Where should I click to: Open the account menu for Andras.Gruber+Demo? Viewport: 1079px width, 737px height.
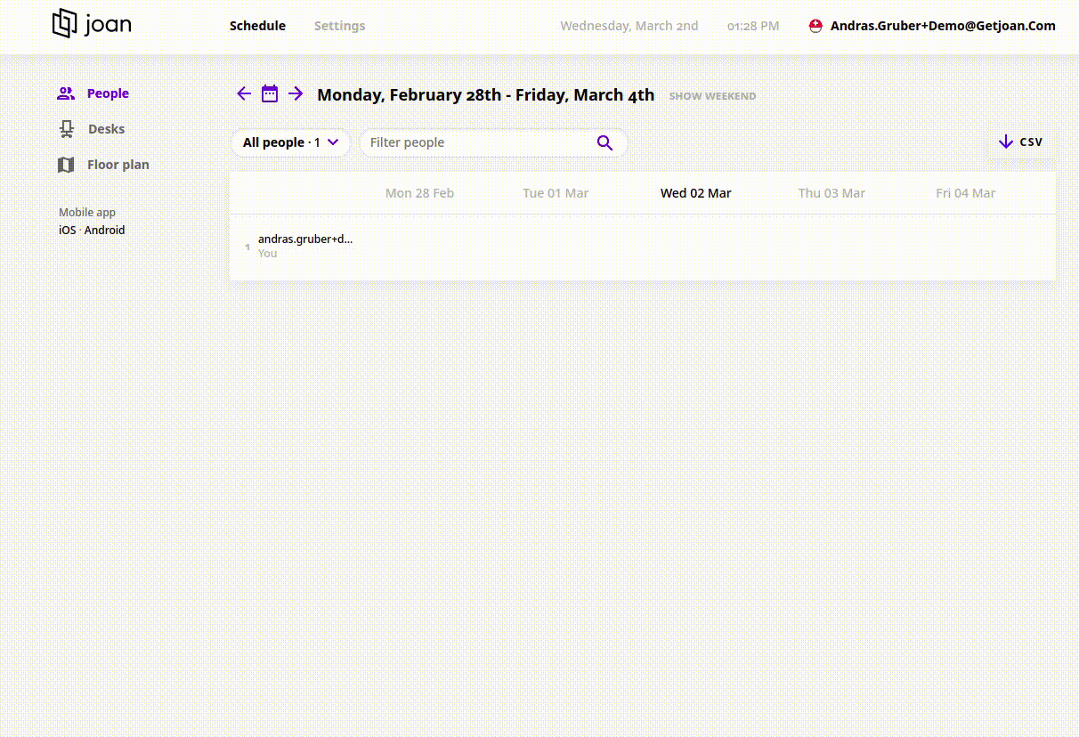point(942,26)
